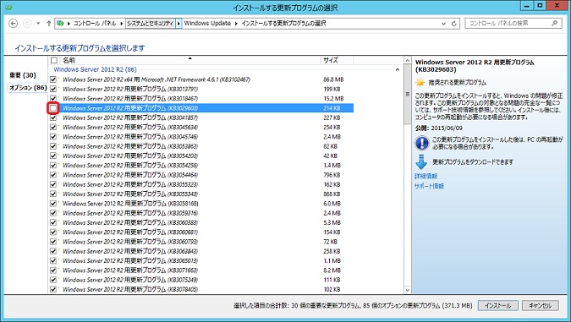Click the 15.2 MB size value
The image size is (571, 322).
(333, 98)
